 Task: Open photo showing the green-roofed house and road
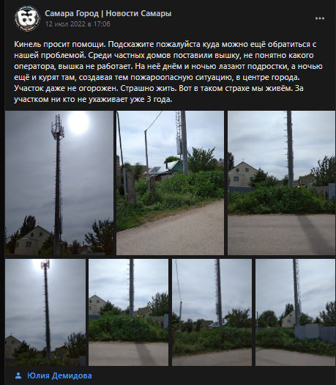click(170, 183)
